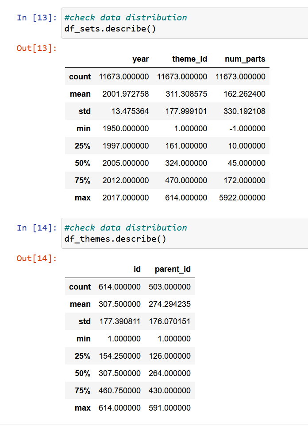Click the df_themes.describe() code cell

point(185,233)
